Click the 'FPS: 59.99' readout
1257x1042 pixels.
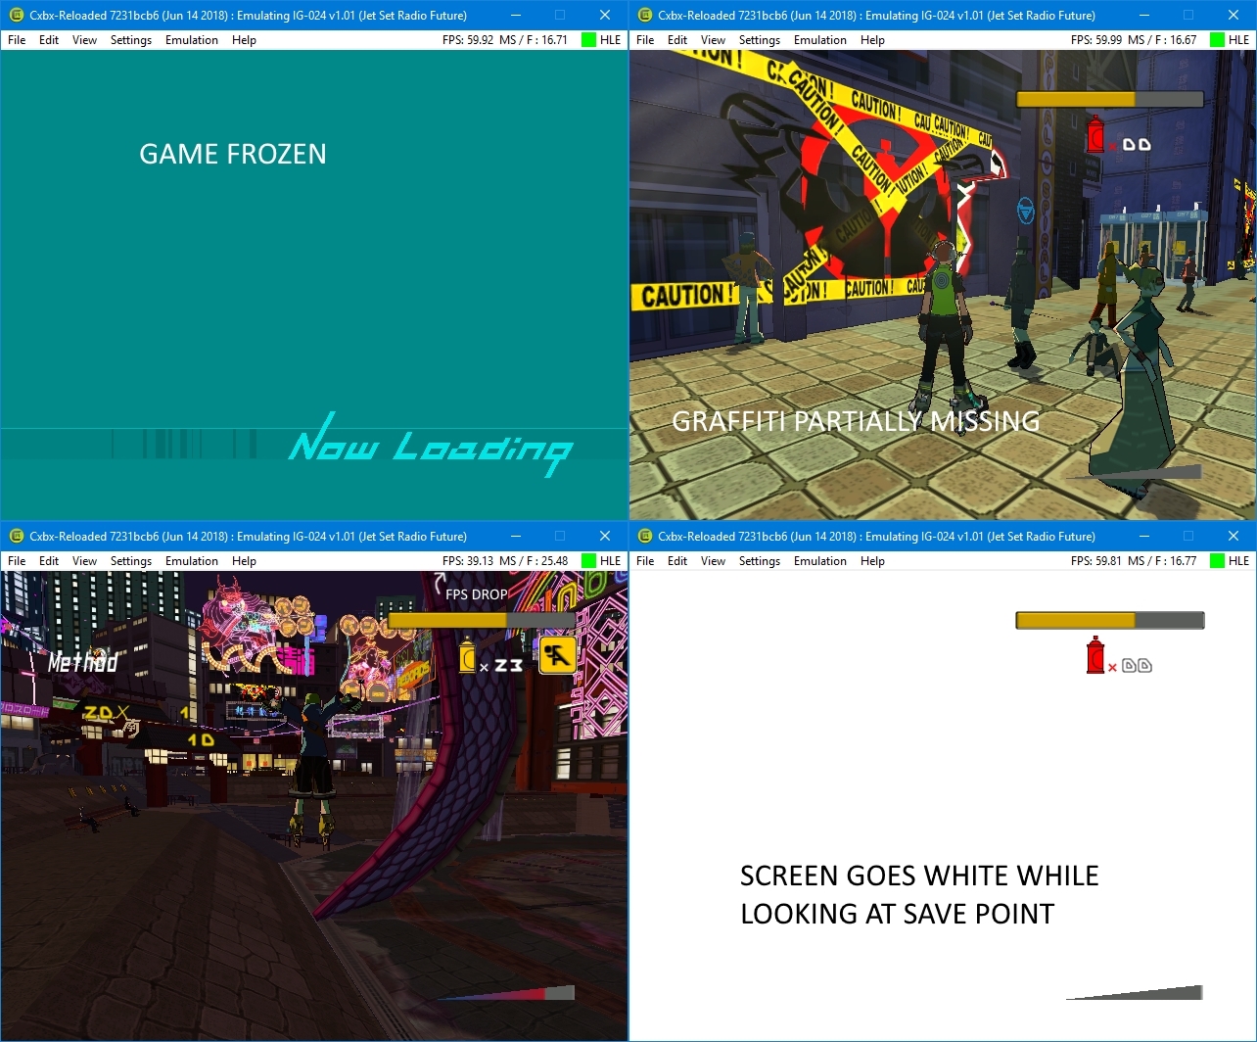point(1096,40)
